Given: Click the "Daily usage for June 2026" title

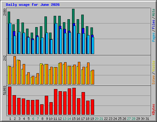Looking at the screenshot, I should (33, 5).
